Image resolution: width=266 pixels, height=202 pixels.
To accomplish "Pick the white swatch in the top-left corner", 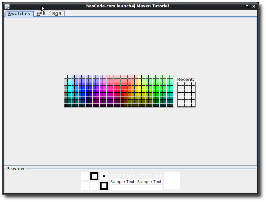I will [x=65, y=76].
